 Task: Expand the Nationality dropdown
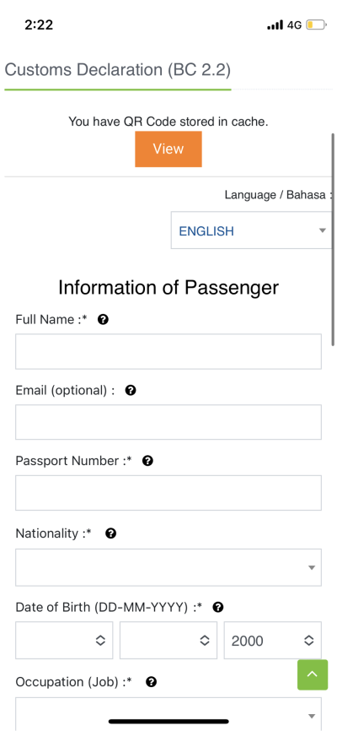[x=168, y=567]
